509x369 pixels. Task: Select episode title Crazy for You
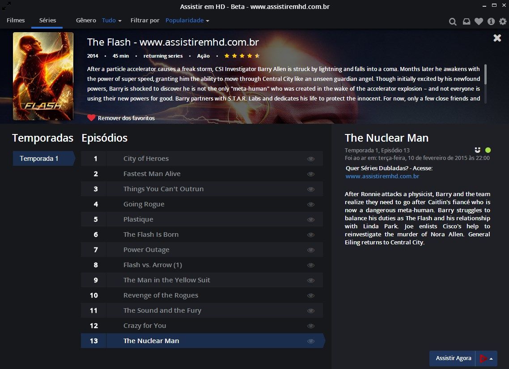[x=145, y=326]
